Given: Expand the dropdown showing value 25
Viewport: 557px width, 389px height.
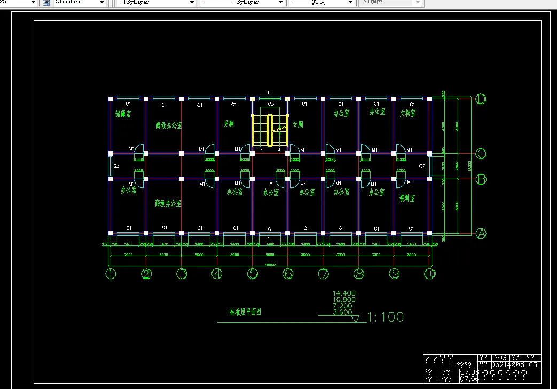Looking at the screenshot, I should pyautogui.click(x=19, y=3).
